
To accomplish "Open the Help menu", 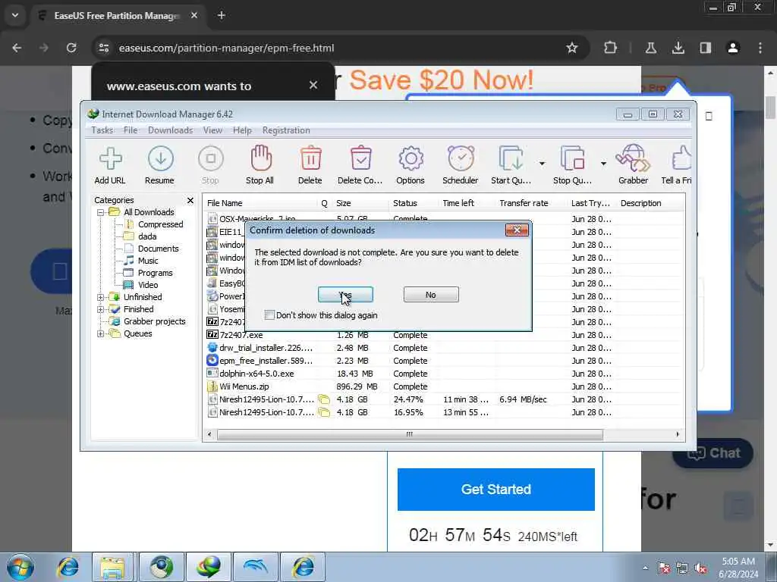I will (242, 130).
